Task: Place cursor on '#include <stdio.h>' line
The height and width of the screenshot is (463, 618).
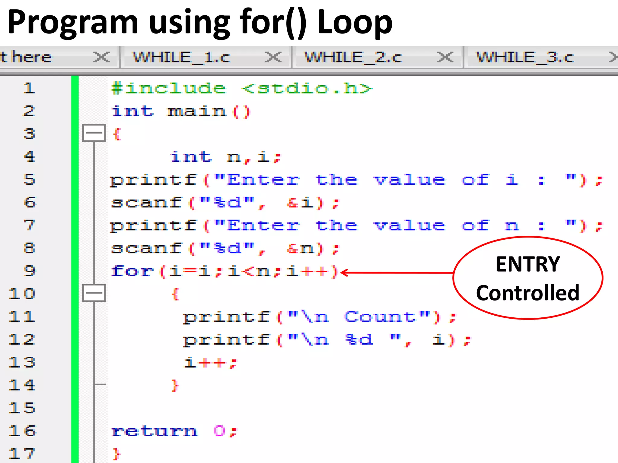Action: pos(242,88)
